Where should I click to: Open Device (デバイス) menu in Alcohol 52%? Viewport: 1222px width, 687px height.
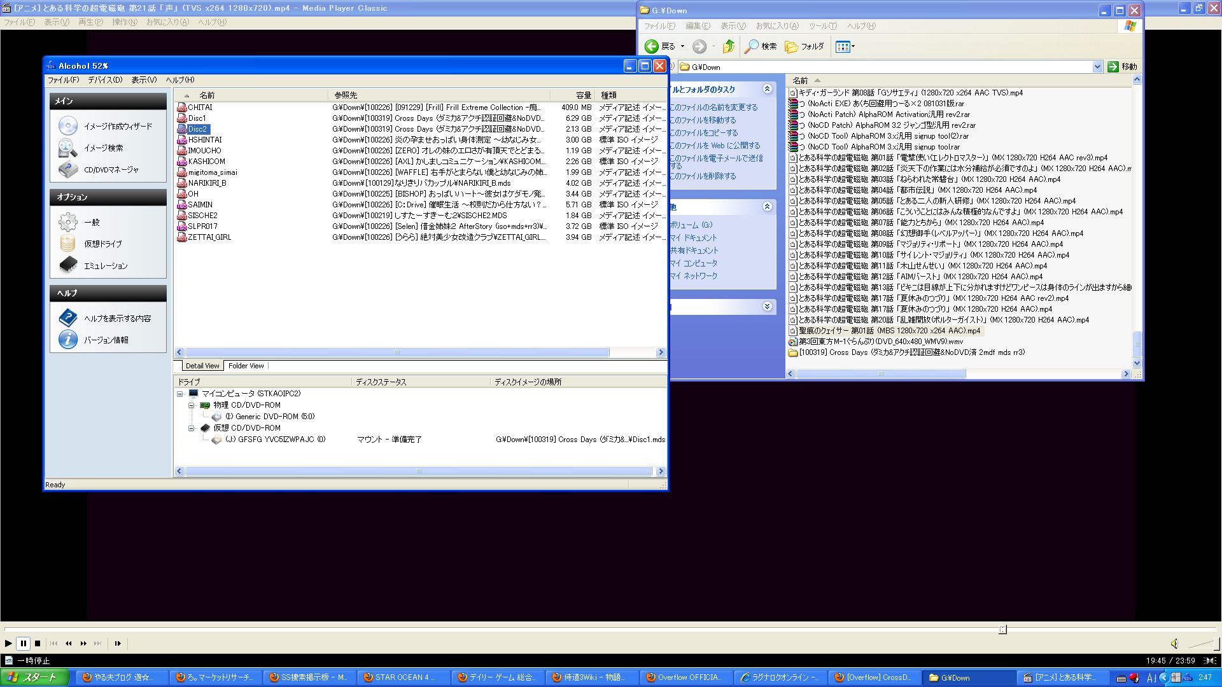pyautogui.click(x=105, y=80)
